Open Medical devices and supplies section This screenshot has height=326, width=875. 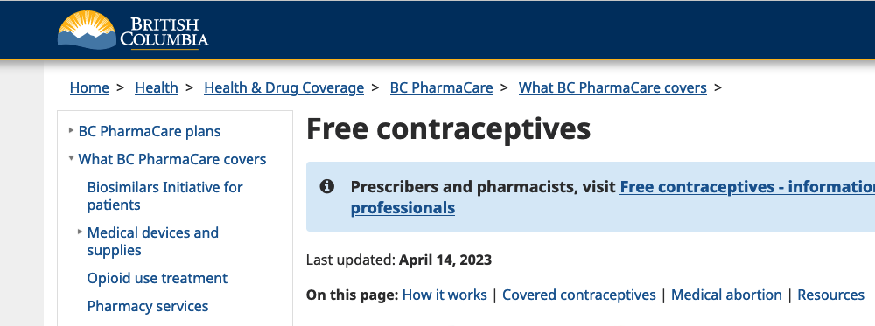pos(153,241)
